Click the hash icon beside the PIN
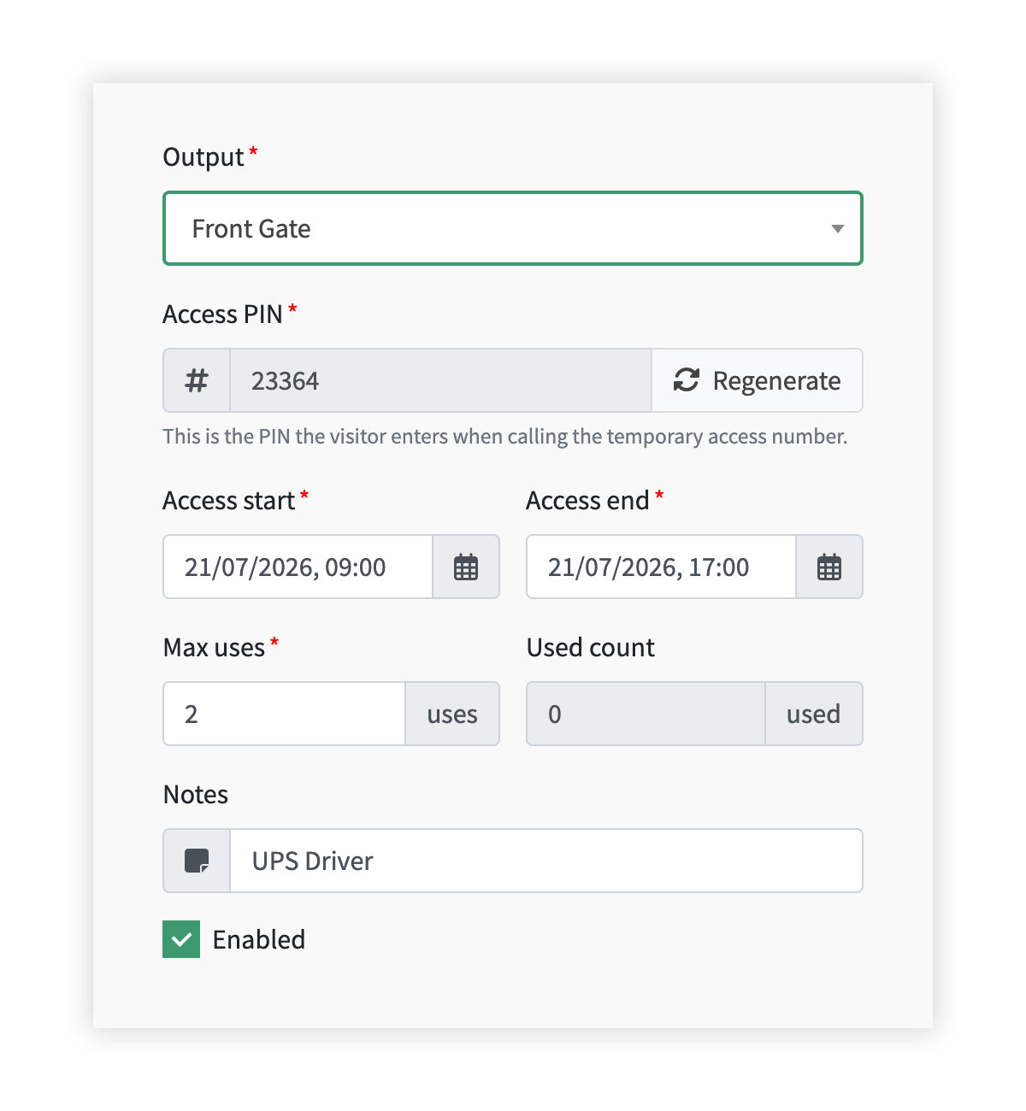1026x1111 pixels. (x=197, y=380)
